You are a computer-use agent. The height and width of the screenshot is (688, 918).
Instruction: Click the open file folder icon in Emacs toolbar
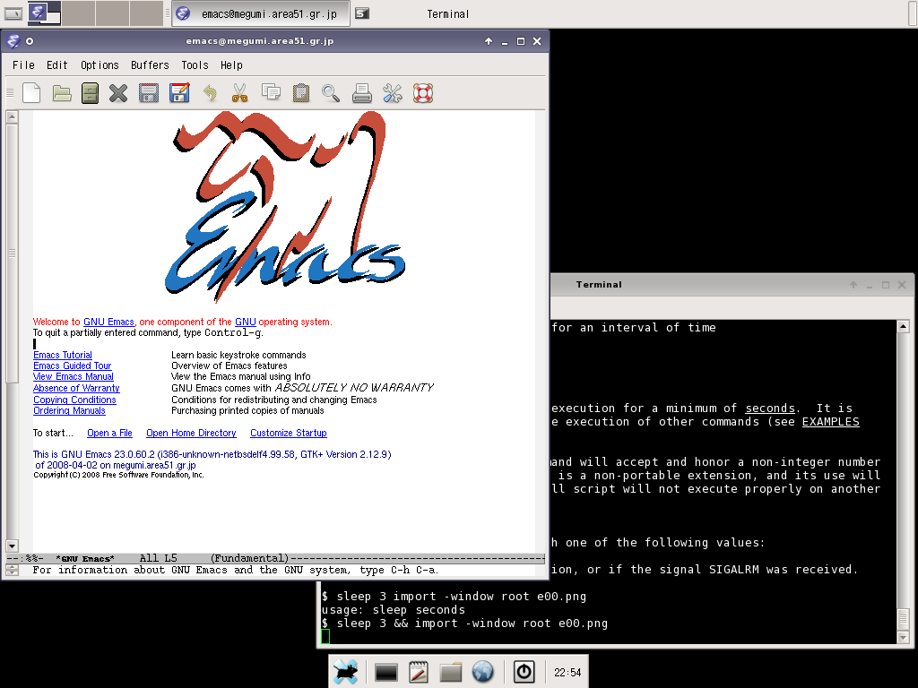(x=62, y=93)
